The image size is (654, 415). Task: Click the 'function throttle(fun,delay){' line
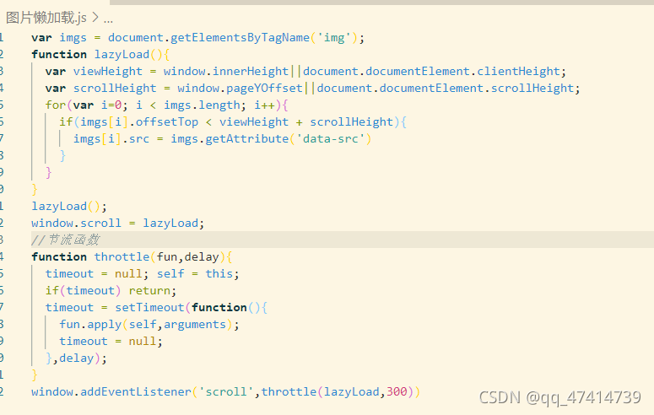click(132, 257)
